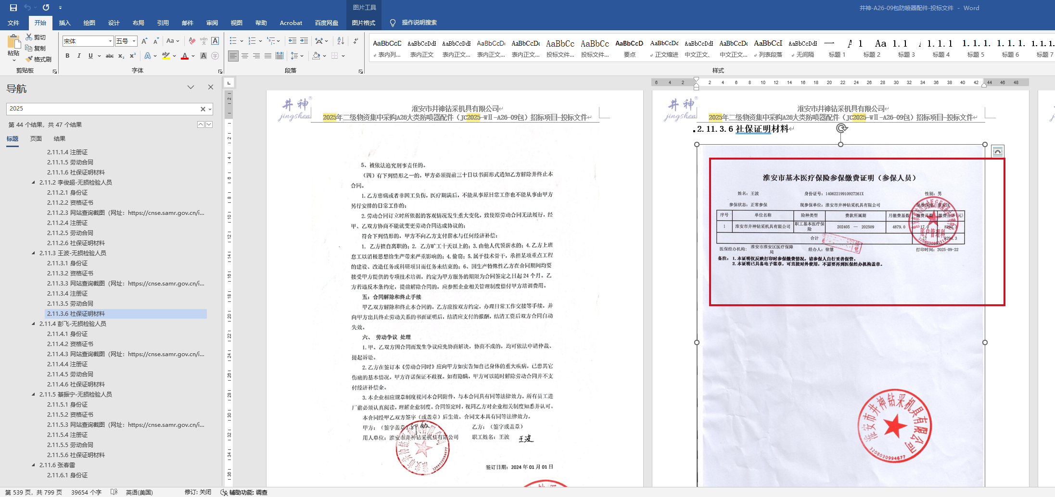Apply distributed alignment in paragraph group
This screenshot has width=1055, height=497.
point(280,56)
